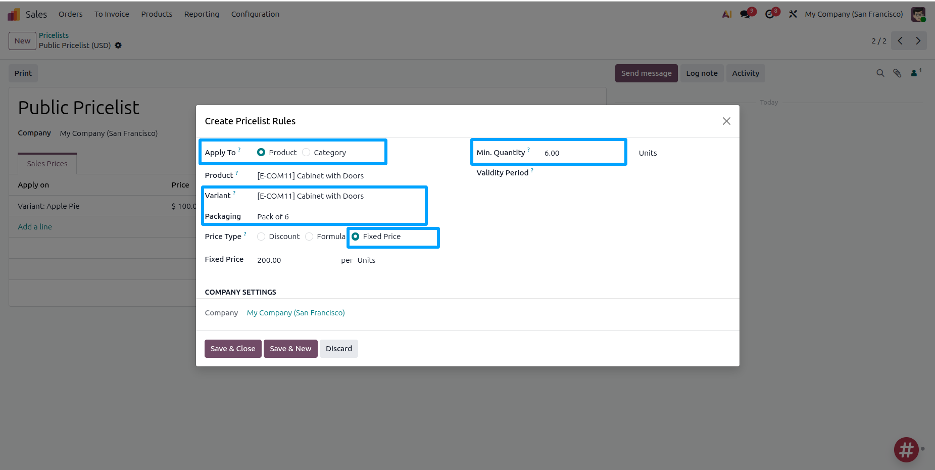Open the Odoo AI assistant icon

point(726,14)
